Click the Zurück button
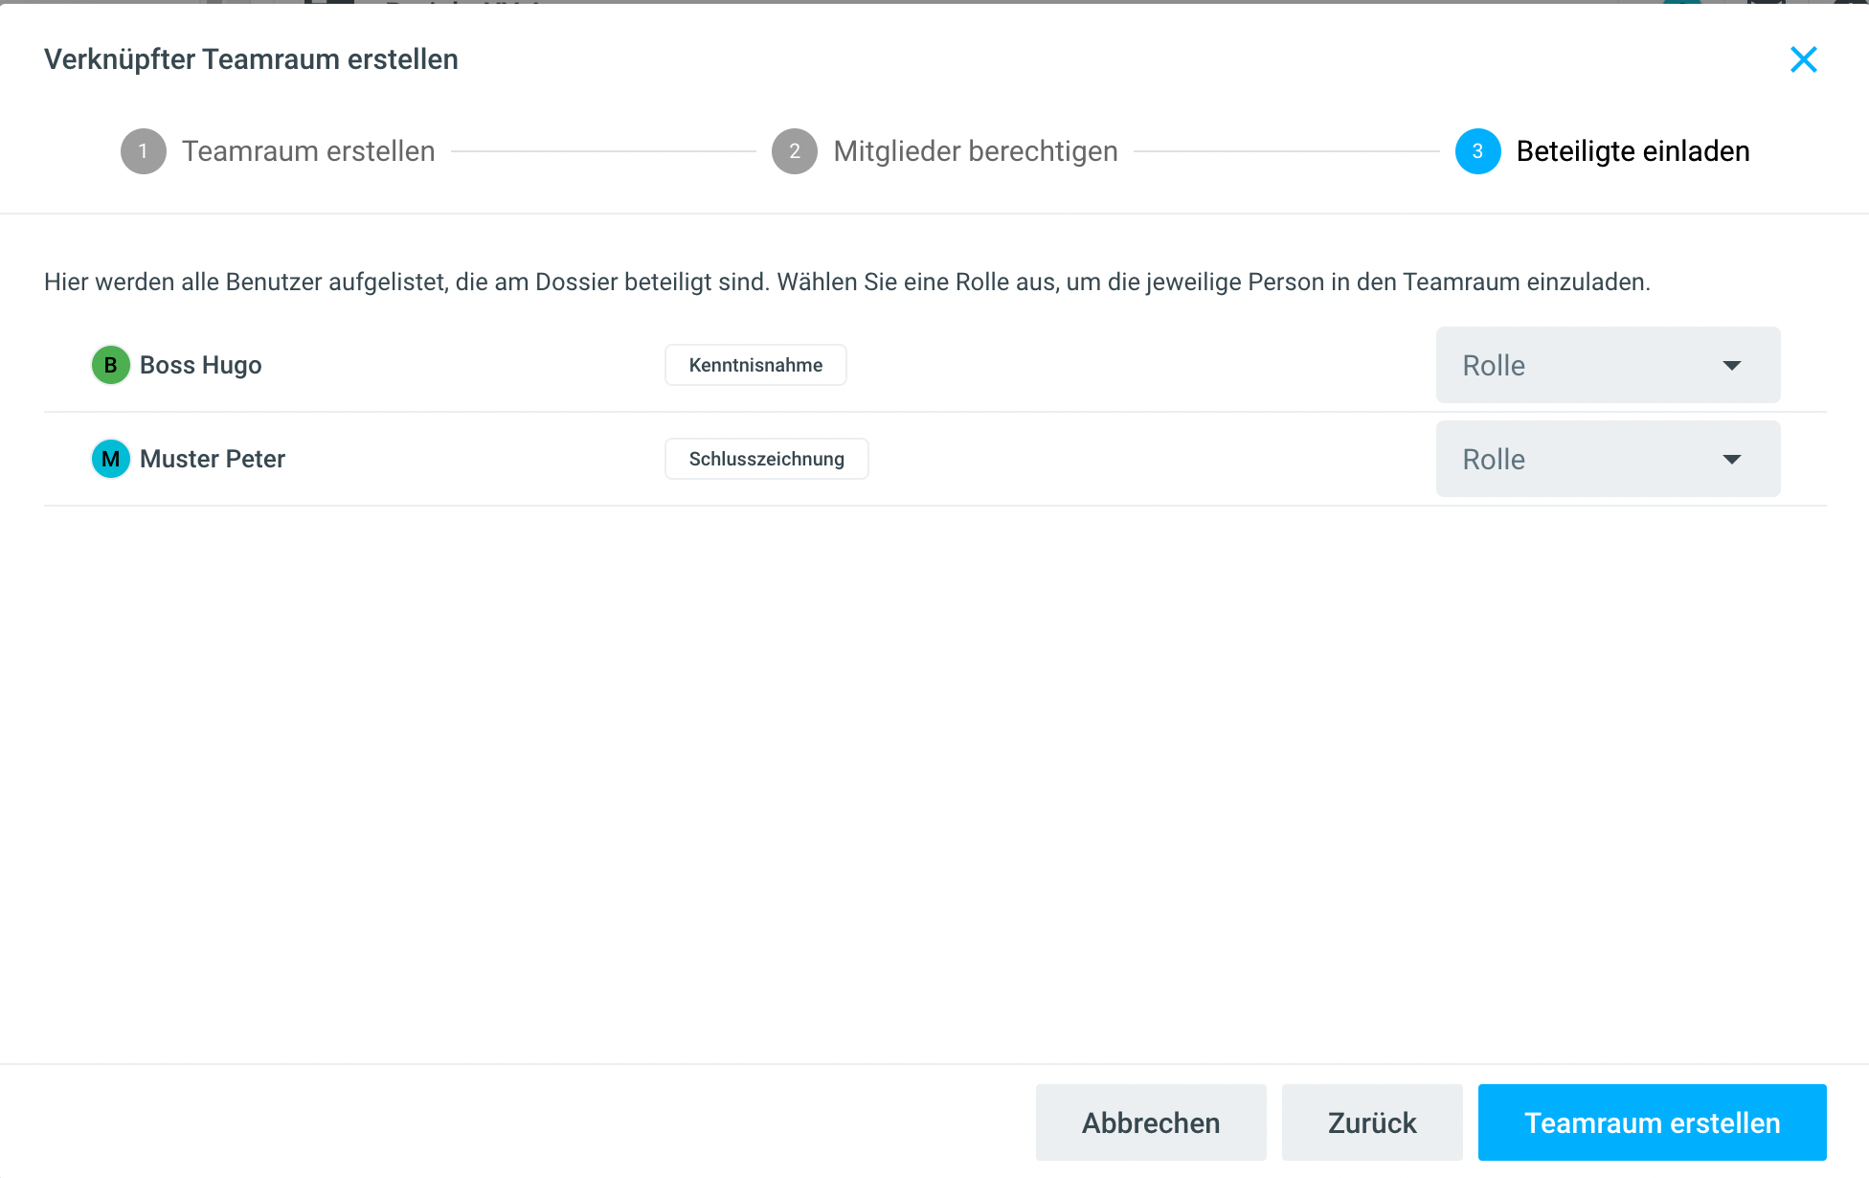Screen dimensions: 1869x1178 point(1371,1122)
